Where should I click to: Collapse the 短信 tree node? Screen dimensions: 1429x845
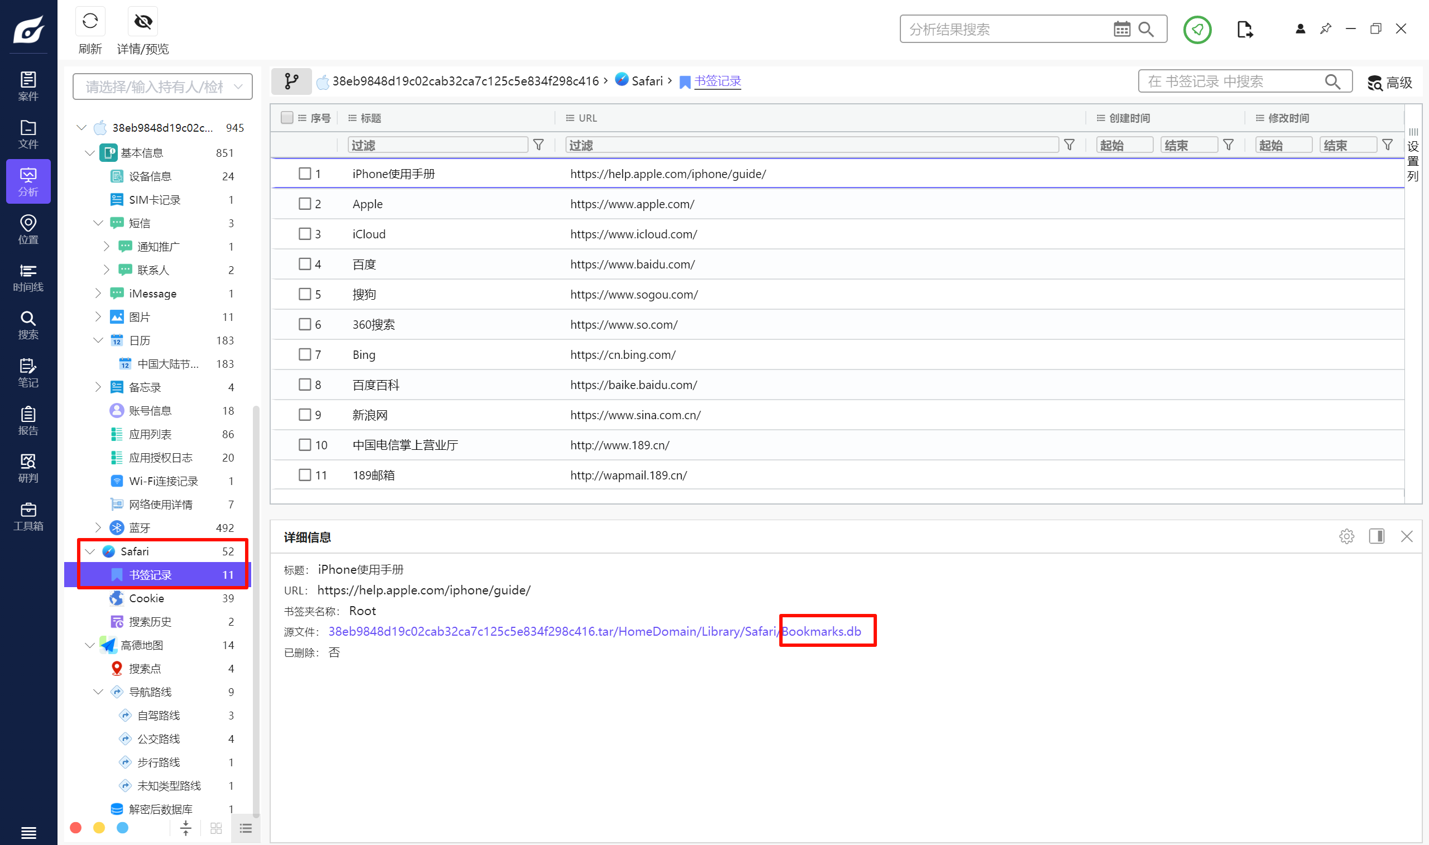(x=98, y=223)
